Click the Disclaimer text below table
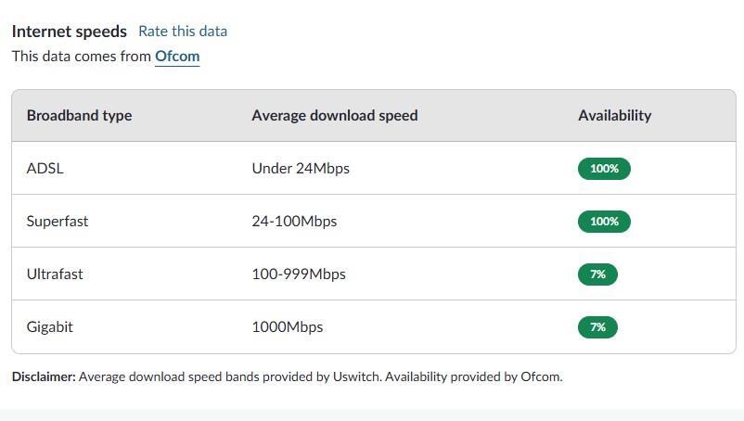The image size is (744, 421). [287, 376]
